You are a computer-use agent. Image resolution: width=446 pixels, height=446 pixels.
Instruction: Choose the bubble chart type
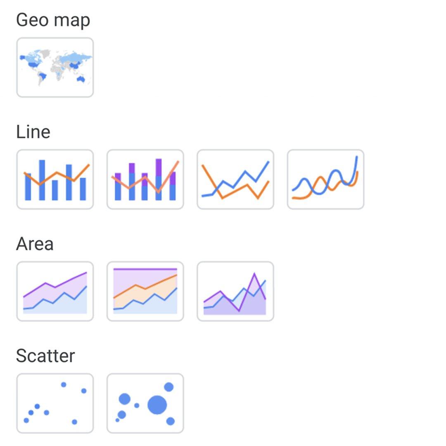click(x=145, y=403)
